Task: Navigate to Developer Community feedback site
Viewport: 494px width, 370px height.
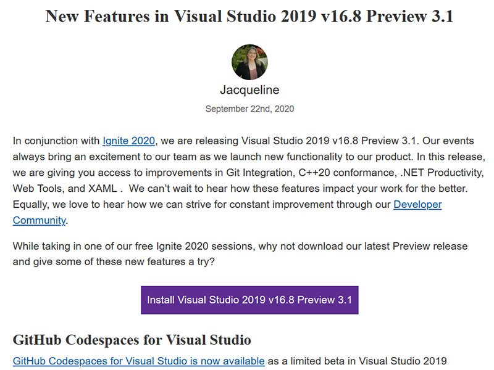Action: tap(418, 204)
